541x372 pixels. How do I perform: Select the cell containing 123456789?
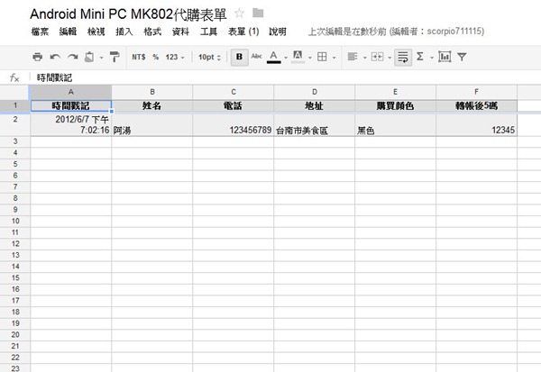234,125
